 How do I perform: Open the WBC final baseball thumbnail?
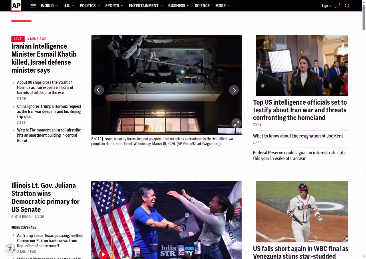(302, 212)
